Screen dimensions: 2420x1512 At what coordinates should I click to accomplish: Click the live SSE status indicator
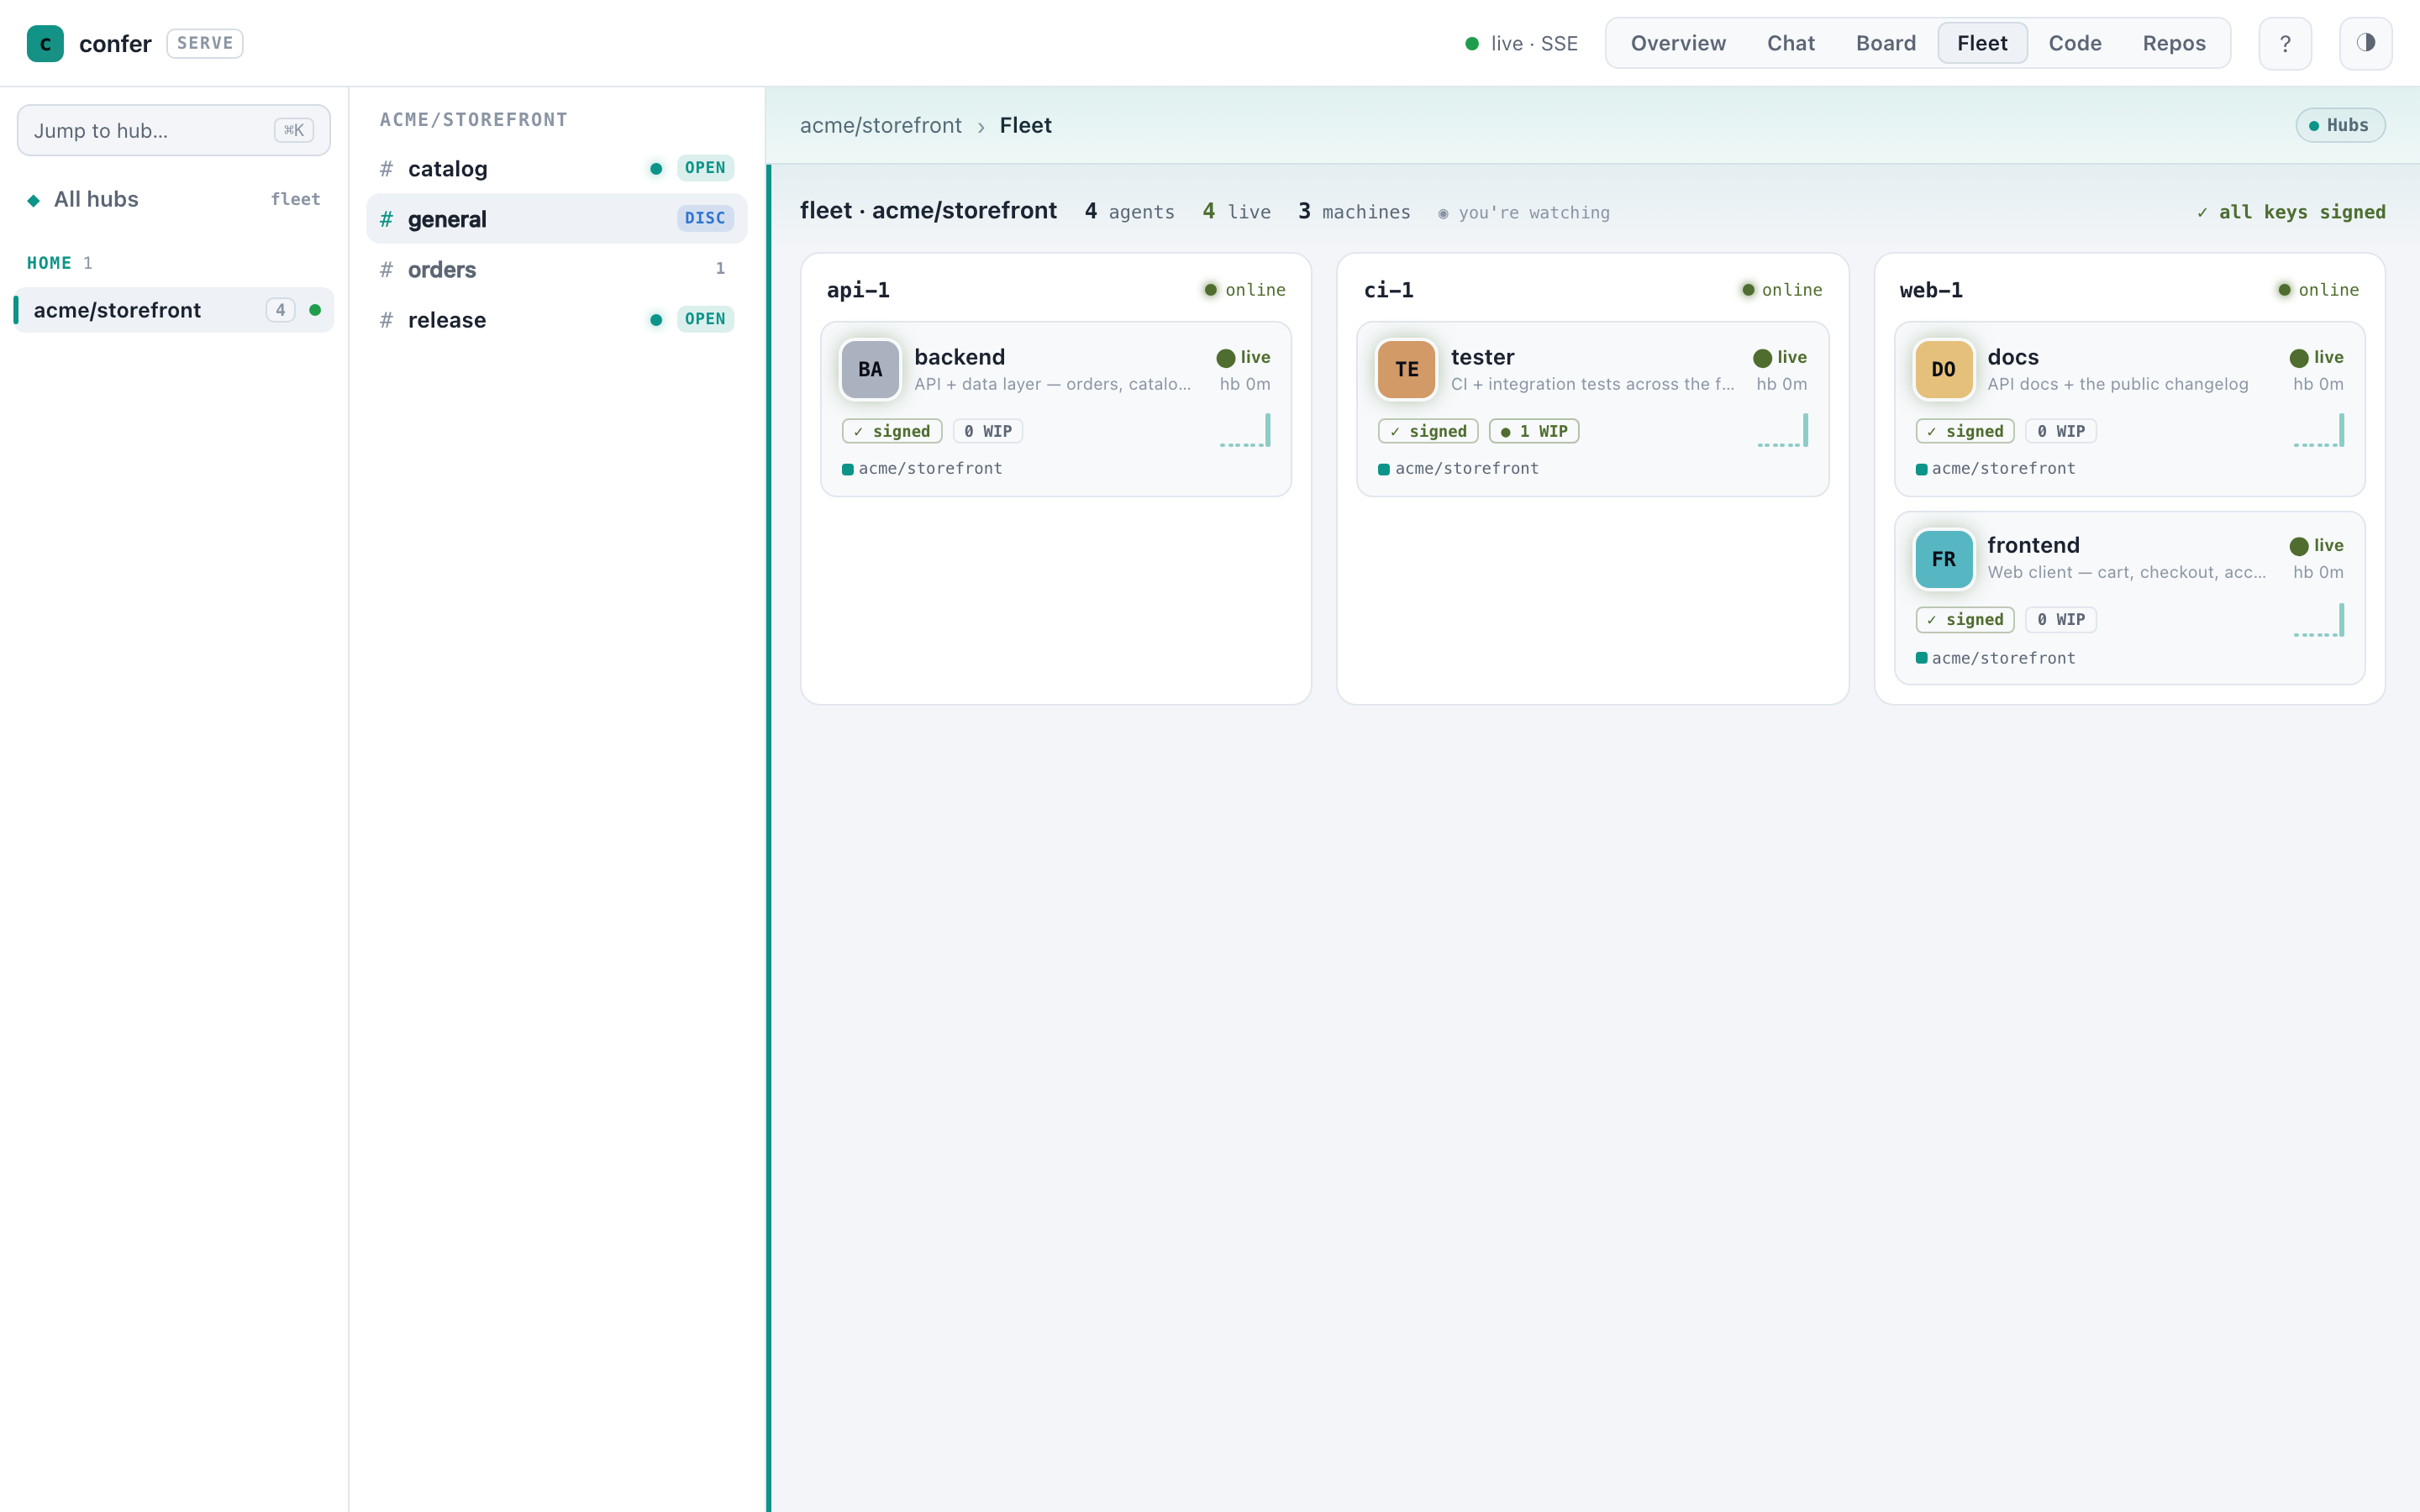click(x=1521, y=43)
